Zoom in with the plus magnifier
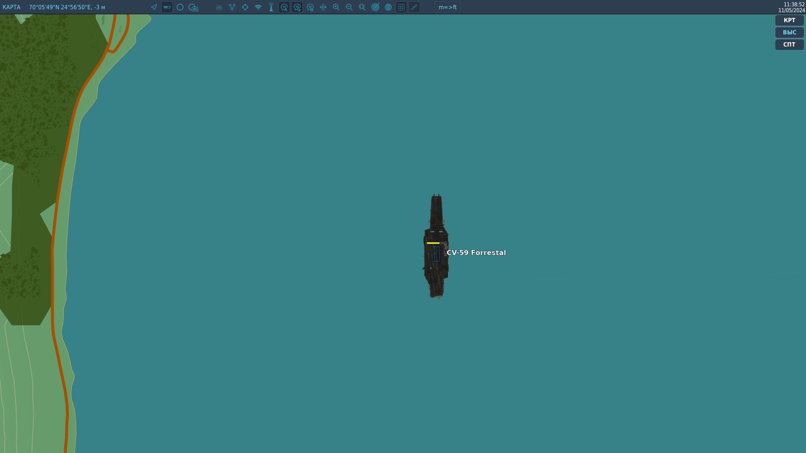Image resolution: width=806 pixels, height=453 pixels. point(336,7)
